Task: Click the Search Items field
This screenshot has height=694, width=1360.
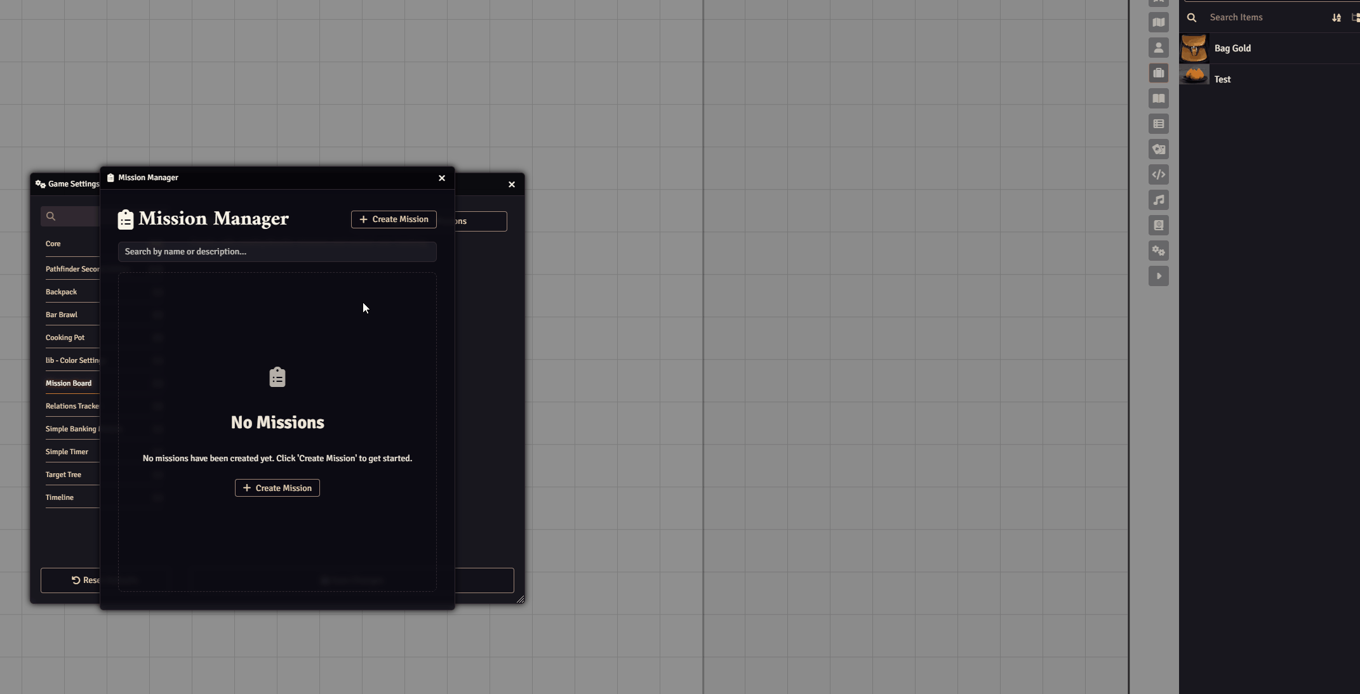Action: (x=1263, y=18)
